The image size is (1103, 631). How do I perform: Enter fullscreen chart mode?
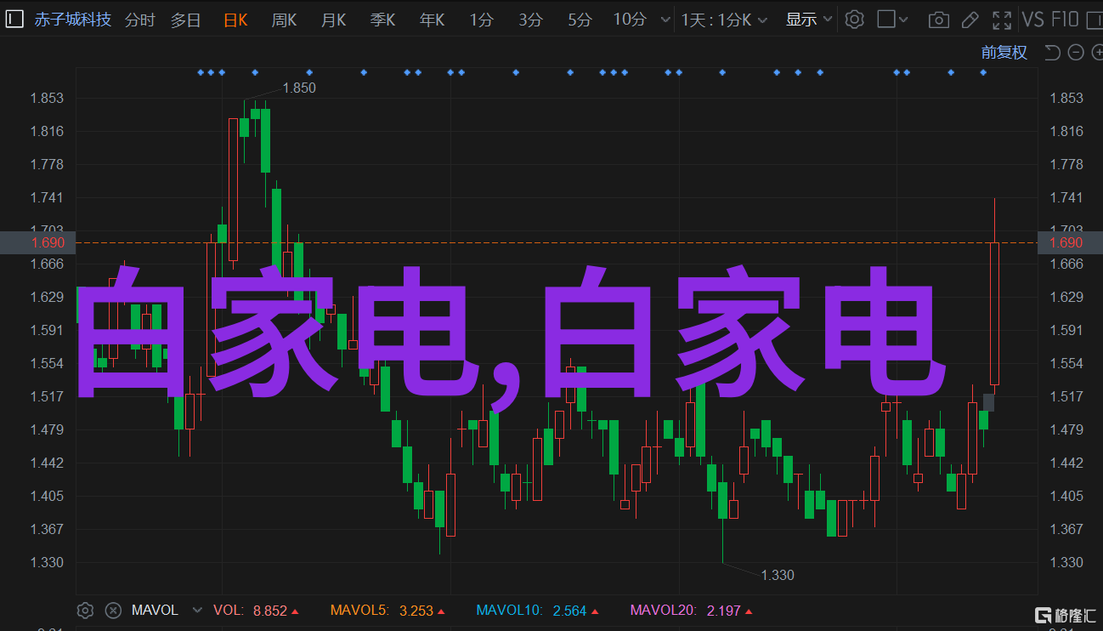tap(1003, 20)
